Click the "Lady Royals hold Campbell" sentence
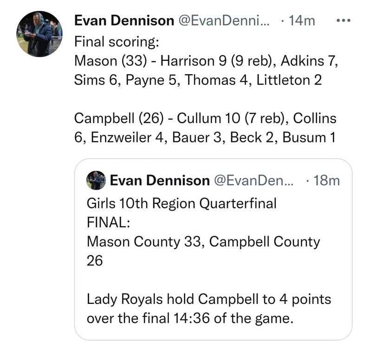This screenshot has width=369, height=348. click(x=209, y=299)
